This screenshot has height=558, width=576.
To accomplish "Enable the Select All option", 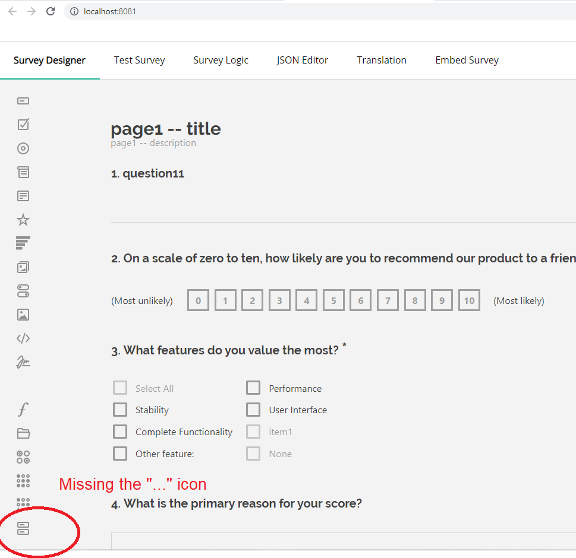I will click(120, 388).
